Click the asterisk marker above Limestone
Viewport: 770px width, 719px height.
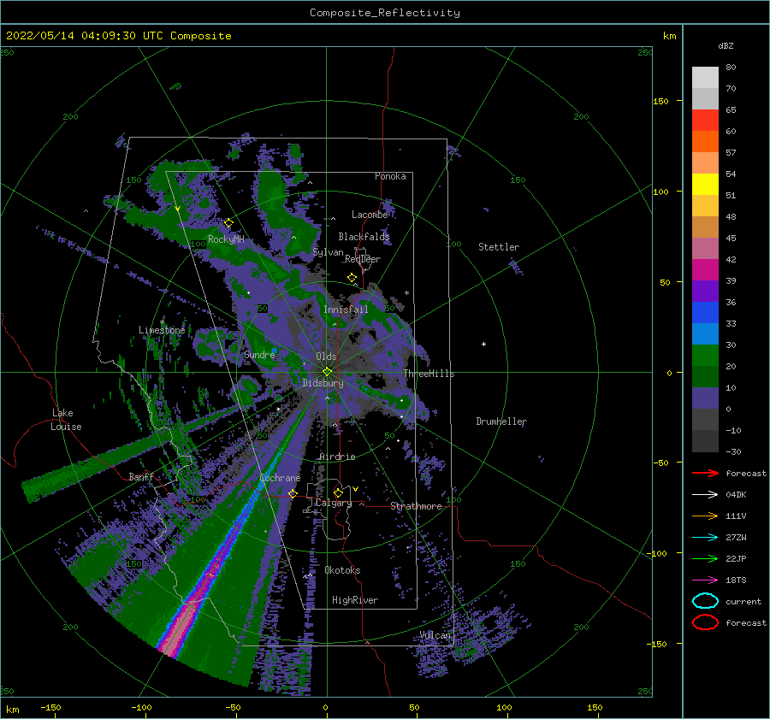163,322
